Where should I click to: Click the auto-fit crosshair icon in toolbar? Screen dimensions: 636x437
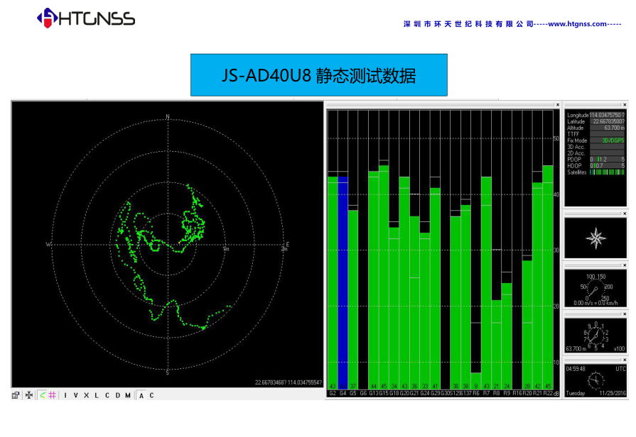(29, 395)
